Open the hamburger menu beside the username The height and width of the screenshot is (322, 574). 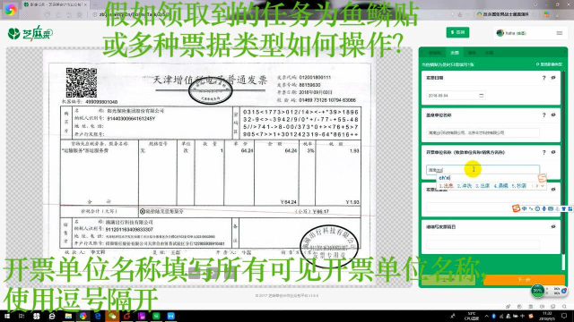point(560,33)
